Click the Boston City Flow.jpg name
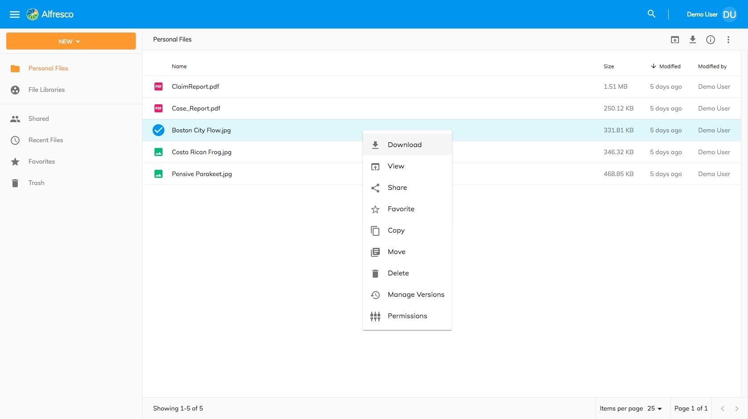The height and width of the screenshot is (419, 748). click(x=201, y=130)
